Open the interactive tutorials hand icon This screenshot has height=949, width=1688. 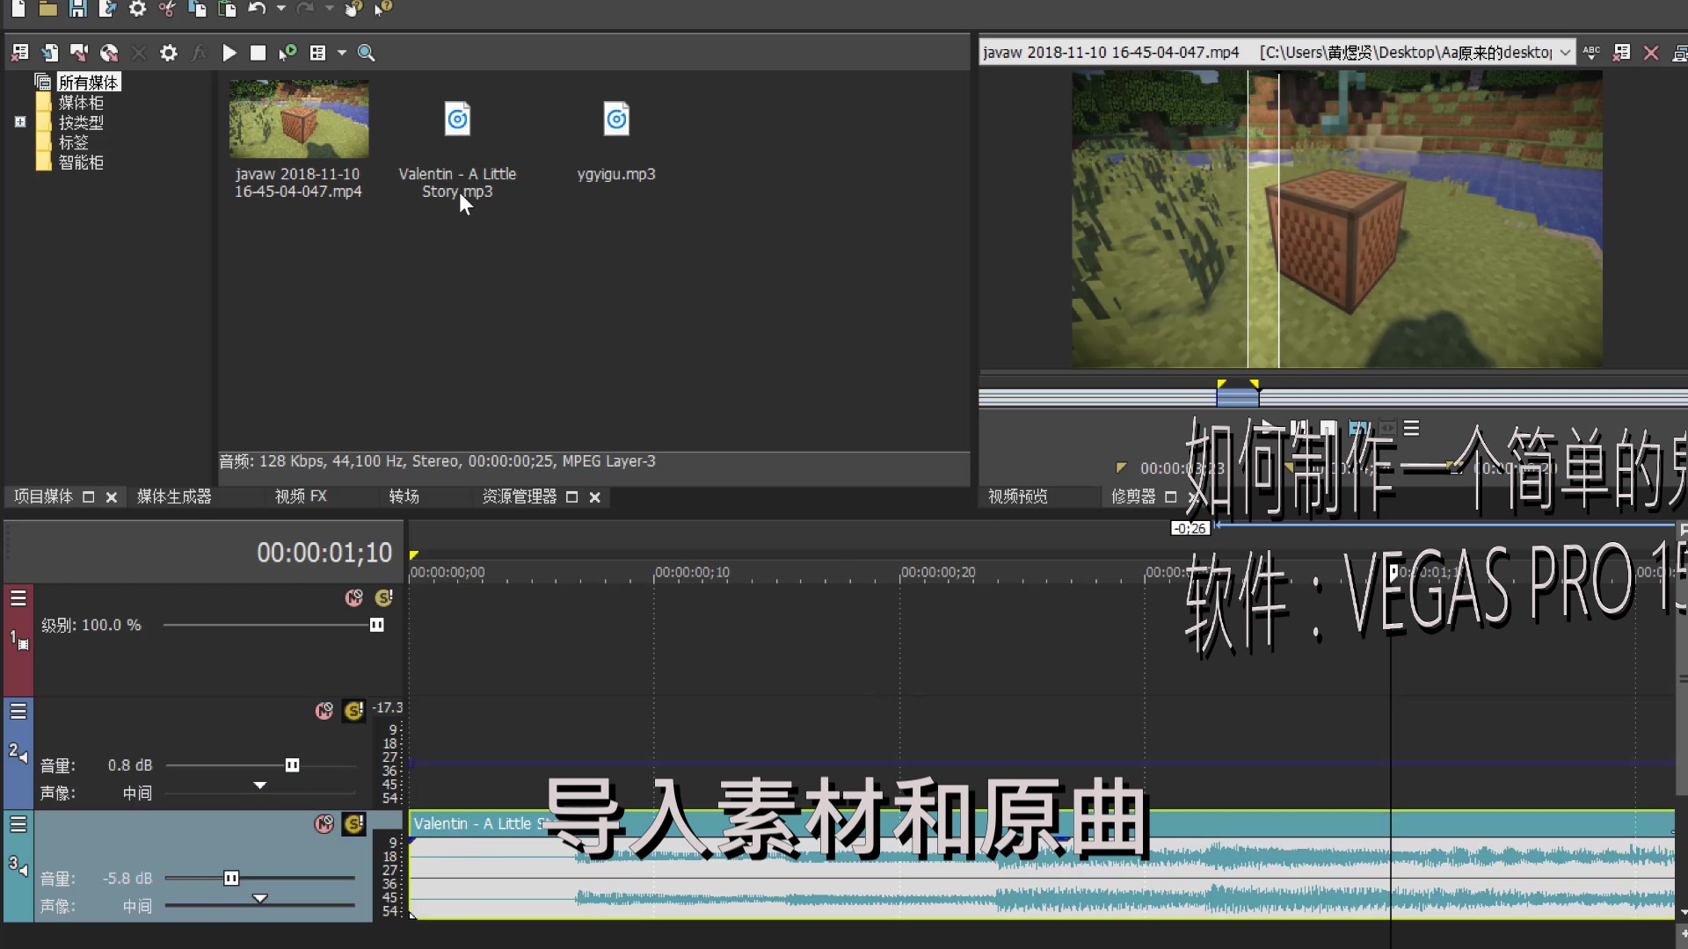tap(353, 9)
